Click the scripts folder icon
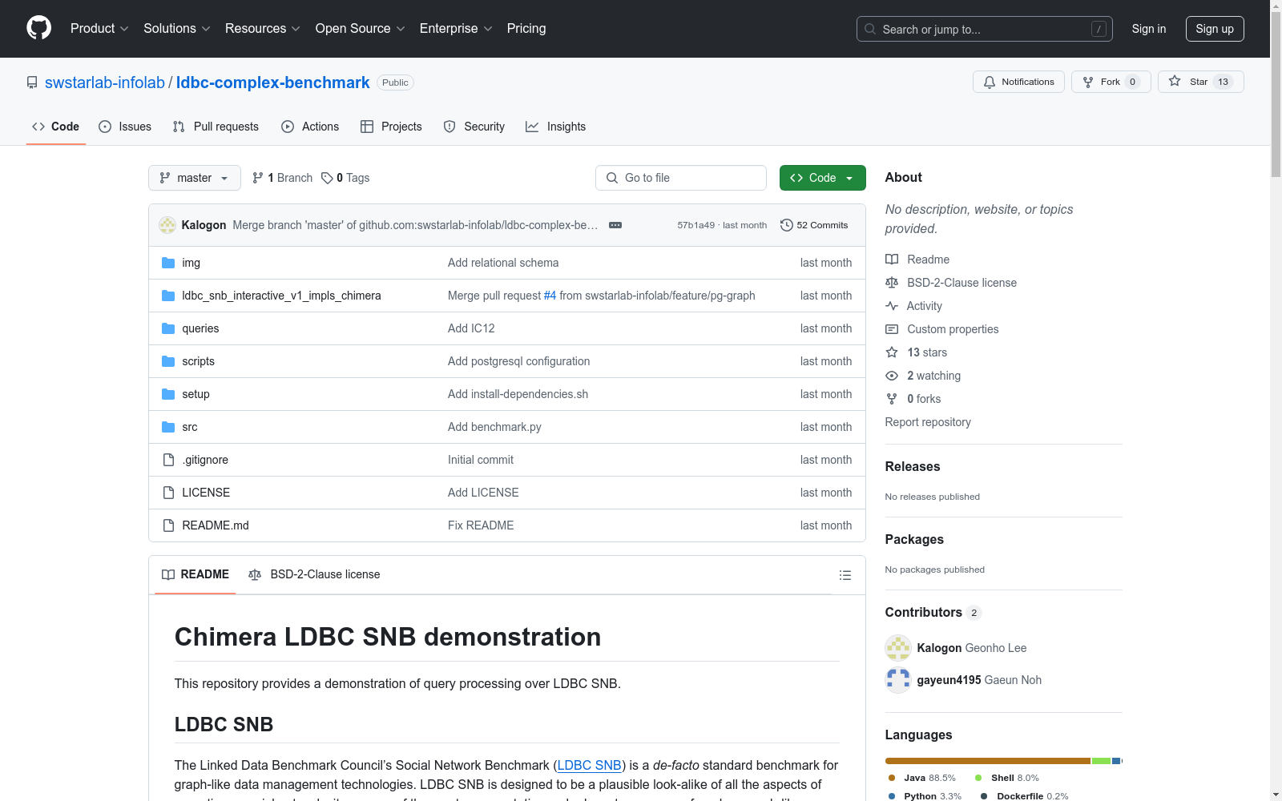This screenshot has width=1282, height=801. [168, 361]
